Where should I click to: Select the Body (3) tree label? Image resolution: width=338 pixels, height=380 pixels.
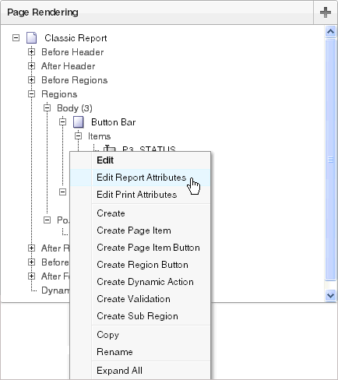tap(75, 108)
